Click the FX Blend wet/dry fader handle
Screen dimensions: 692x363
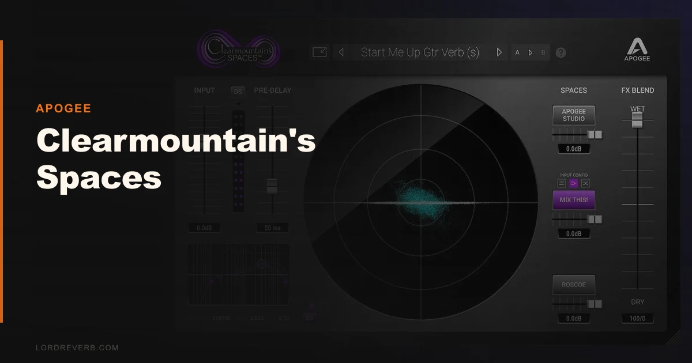tap(637, 120)
